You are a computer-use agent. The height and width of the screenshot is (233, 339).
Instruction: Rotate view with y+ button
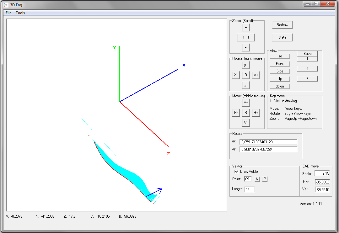245,65
